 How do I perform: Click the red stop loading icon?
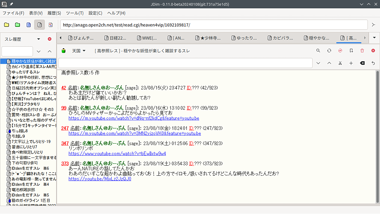(x=340, y=51)
